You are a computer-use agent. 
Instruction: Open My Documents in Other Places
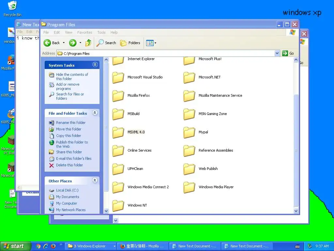click(x=68, y=197)
